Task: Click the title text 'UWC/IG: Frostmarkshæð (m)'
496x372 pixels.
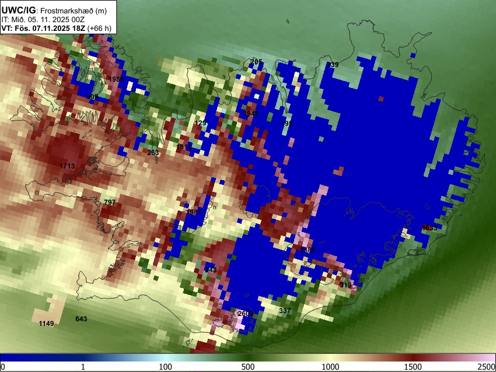Action: click(54, 10)
